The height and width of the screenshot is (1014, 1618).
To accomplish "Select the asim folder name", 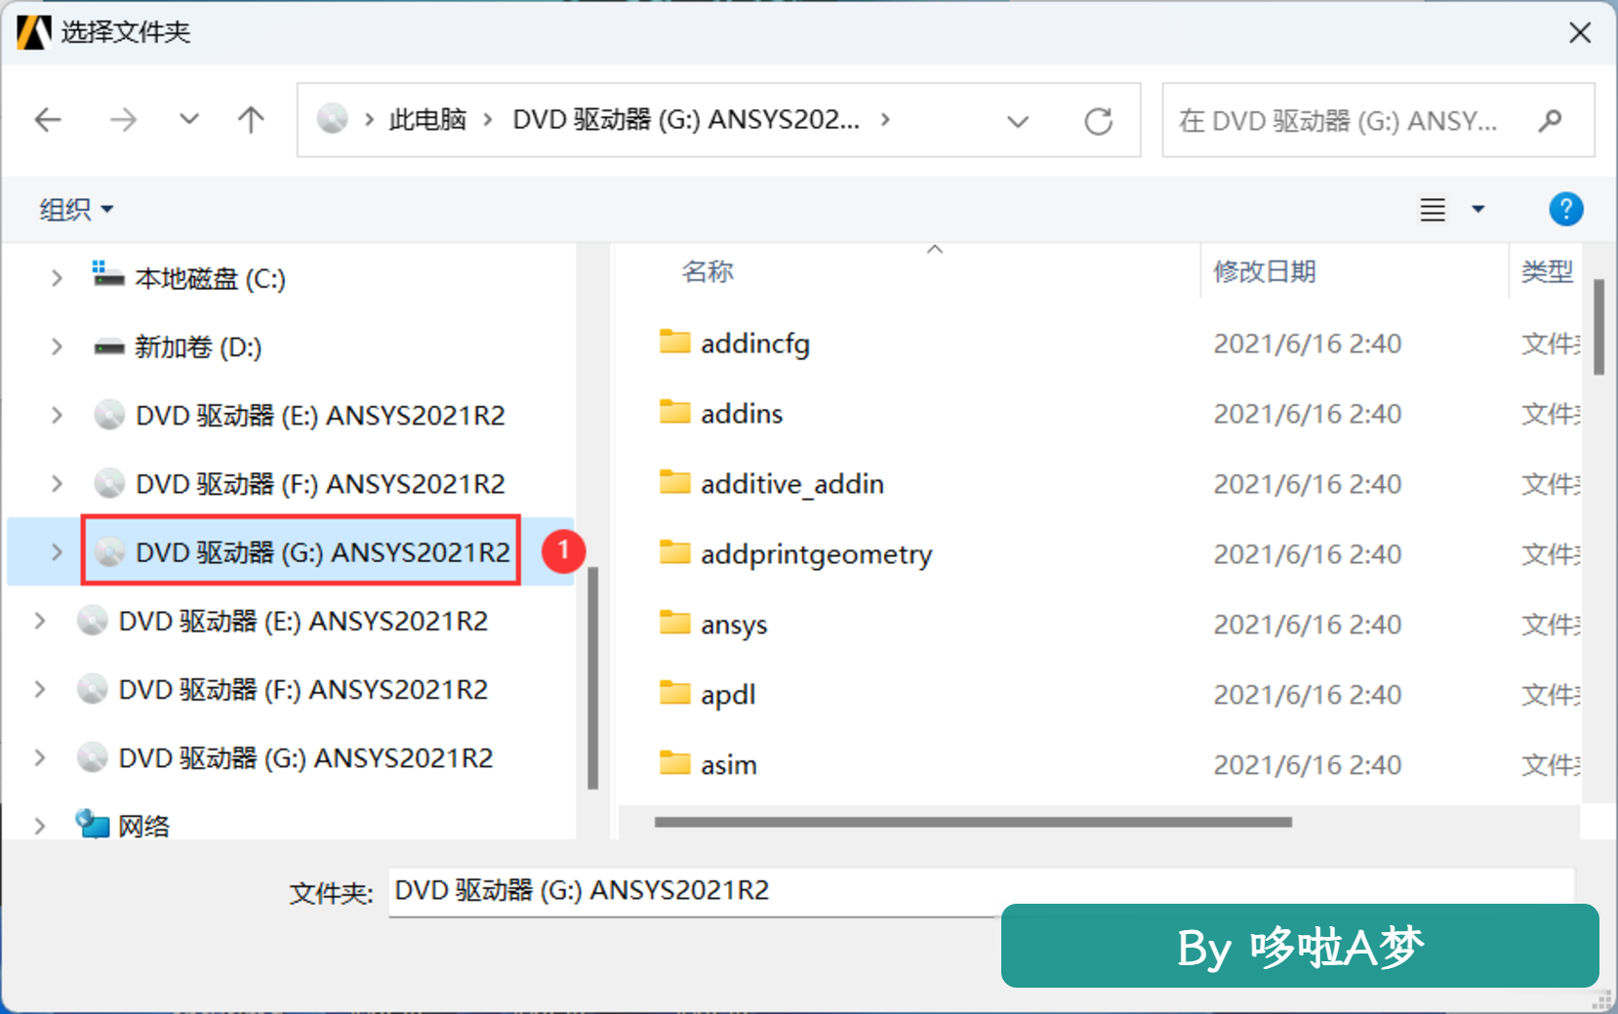I will 728,765.
